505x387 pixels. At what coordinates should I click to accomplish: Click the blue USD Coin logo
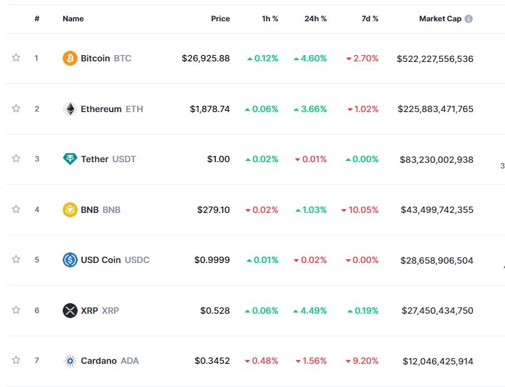coord(70,260)
